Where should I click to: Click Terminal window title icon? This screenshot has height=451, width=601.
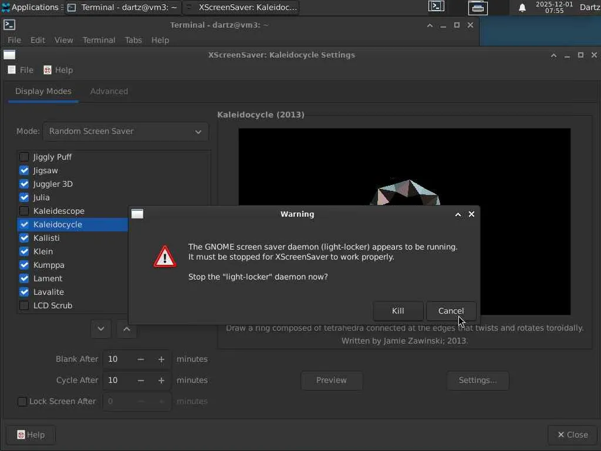click(9, 25)
